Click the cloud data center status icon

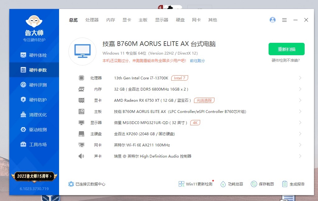point(71,184)
